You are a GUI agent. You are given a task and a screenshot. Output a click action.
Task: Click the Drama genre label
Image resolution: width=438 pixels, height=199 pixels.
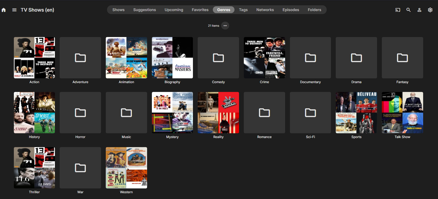point(356,82)
